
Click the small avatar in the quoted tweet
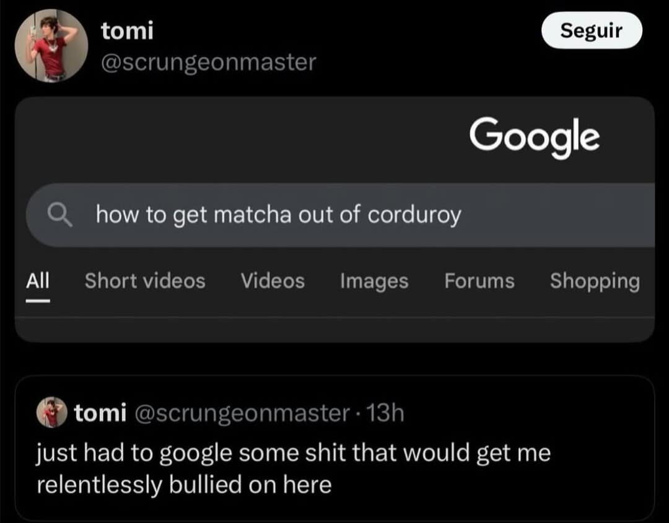[x=53, y=413]
